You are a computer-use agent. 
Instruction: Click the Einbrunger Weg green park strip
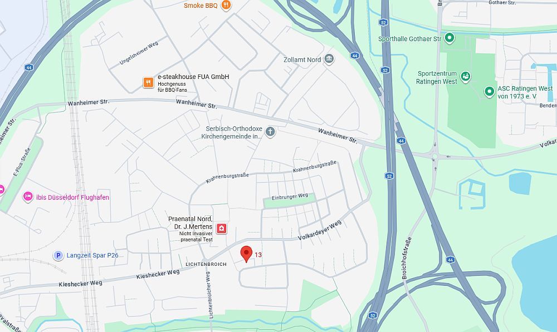289,201
